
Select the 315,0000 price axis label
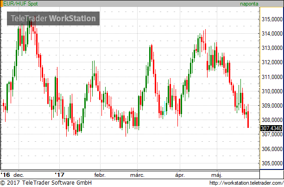click(x=272, y=19)
